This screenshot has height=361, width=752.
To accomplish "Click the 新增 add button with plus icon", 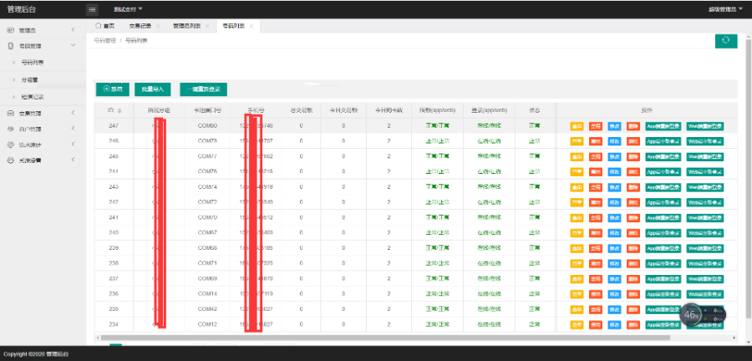I will pyautogui.click(x=113, y=88).
